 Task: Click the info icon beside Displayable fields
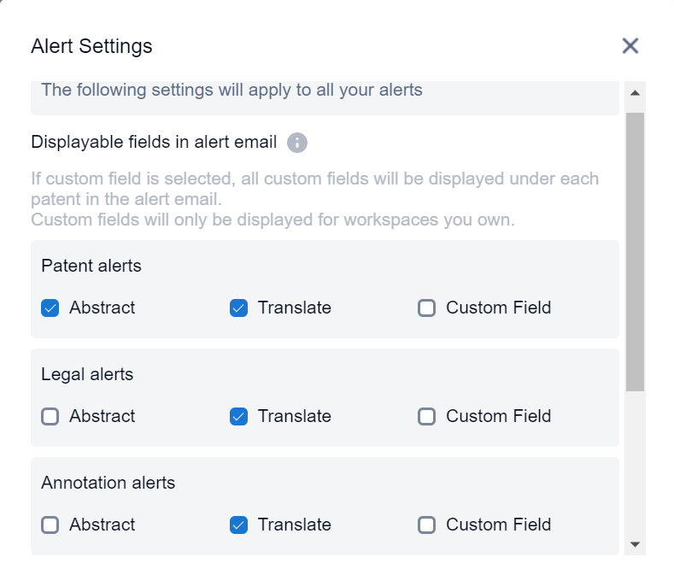tap(297, 143)
